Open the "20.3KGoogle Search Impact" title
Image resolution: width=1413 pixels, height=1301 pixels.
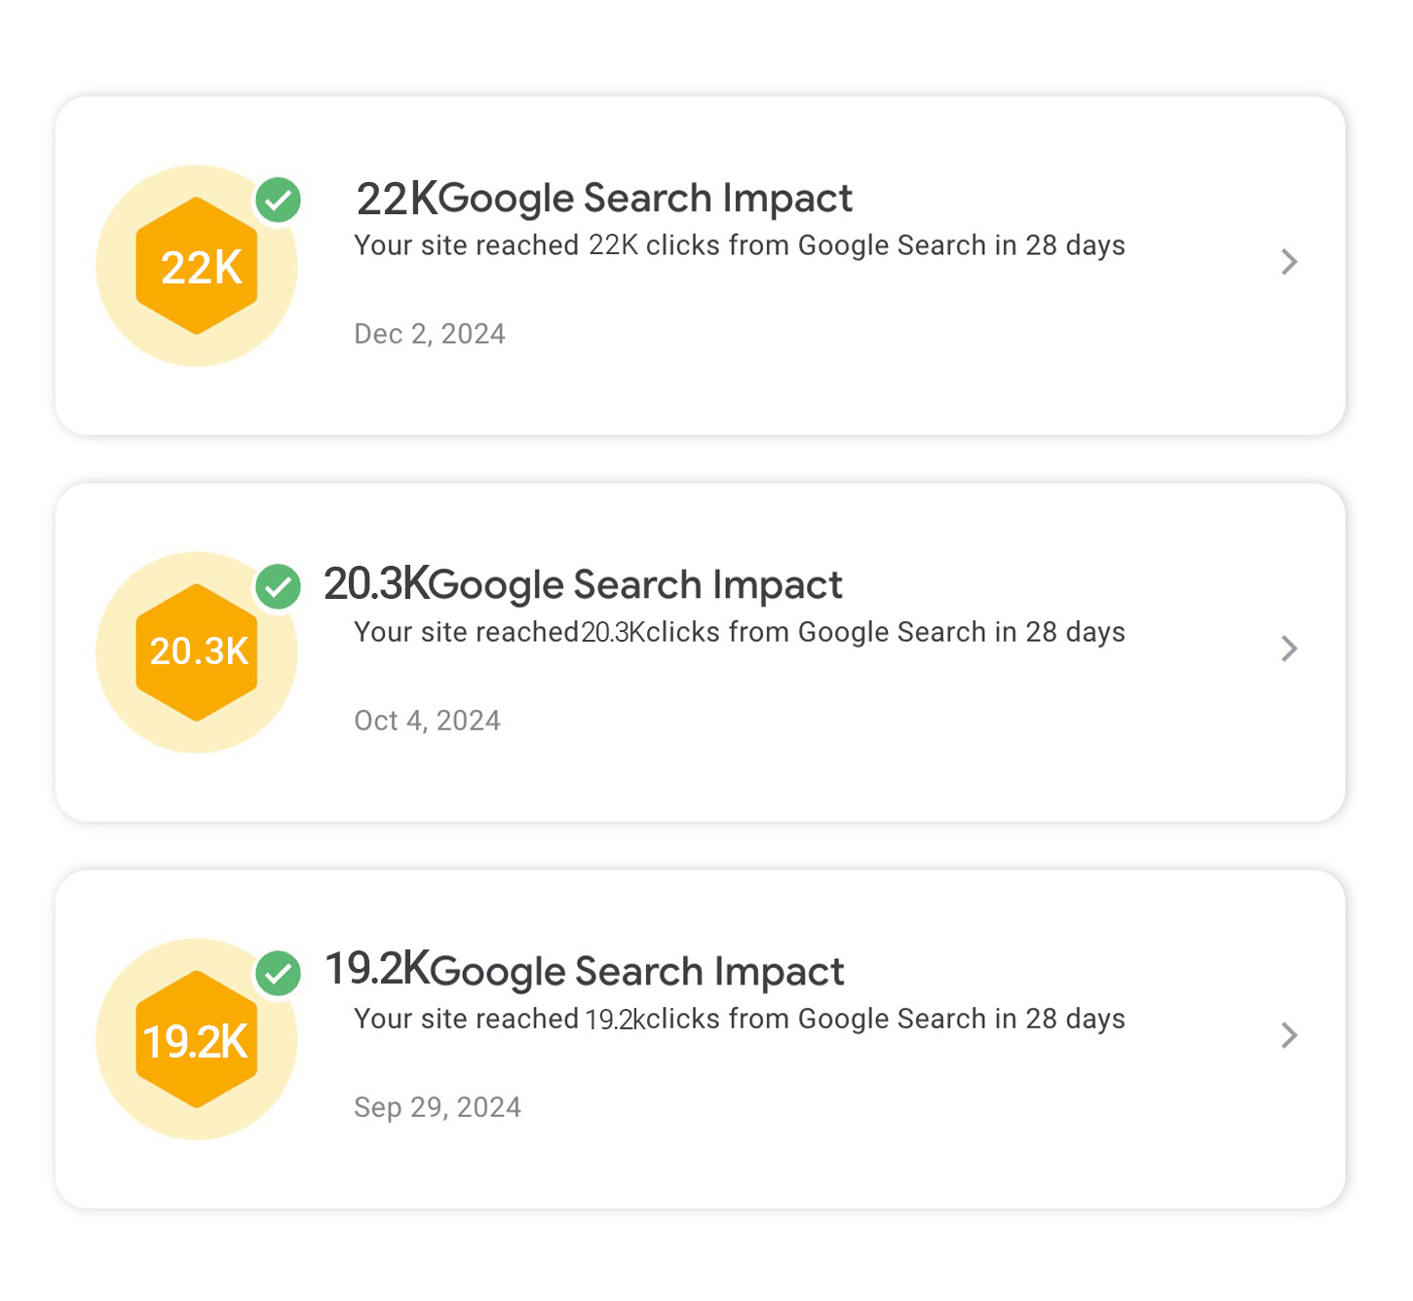[x=583, y=585]
